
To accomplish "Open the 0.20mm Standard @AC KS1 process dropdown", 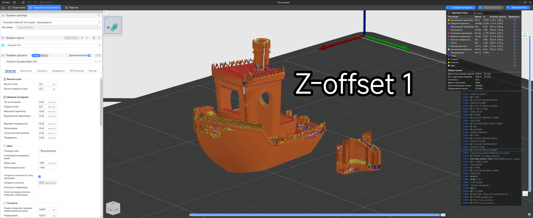I will point(48,62).
